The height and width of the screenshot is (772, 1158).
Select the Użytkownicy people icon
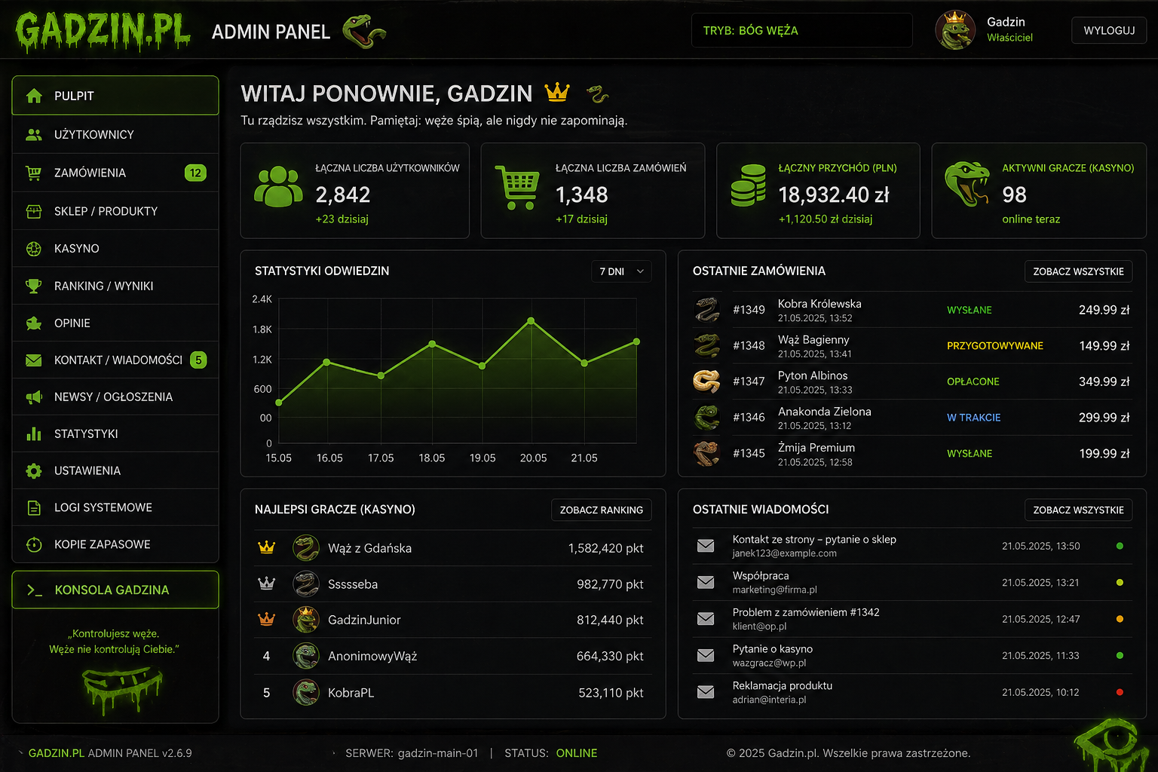(x=33, y=134)
